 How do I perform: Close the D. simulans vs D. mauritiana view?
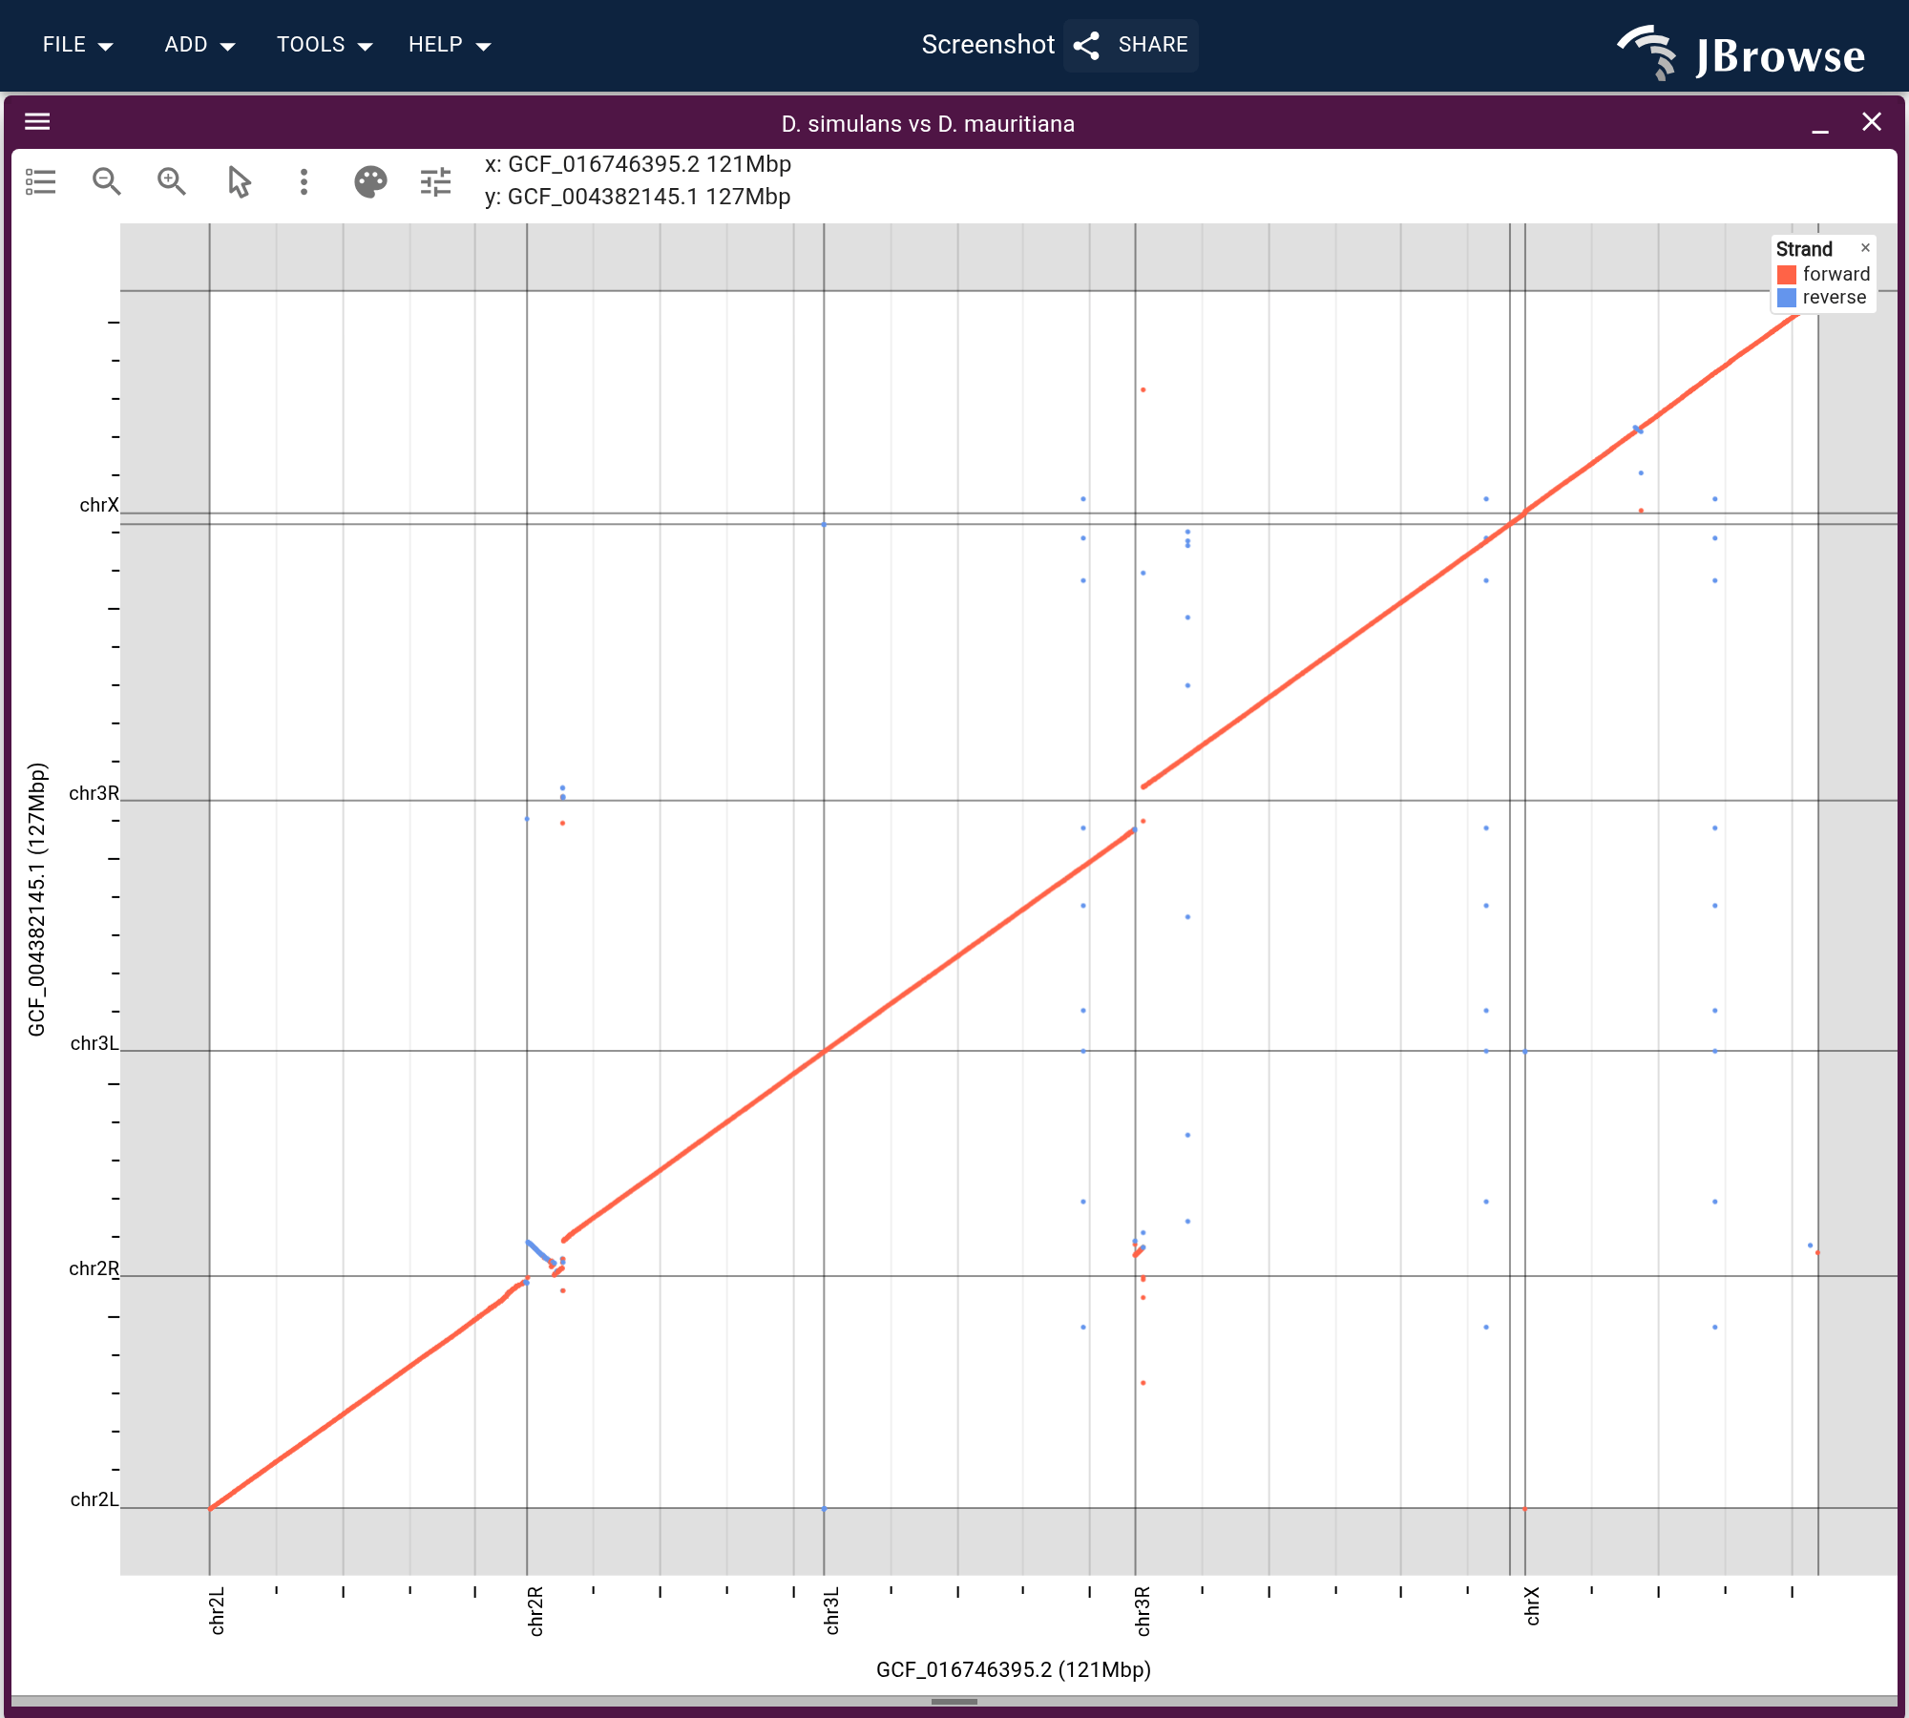1872,122
